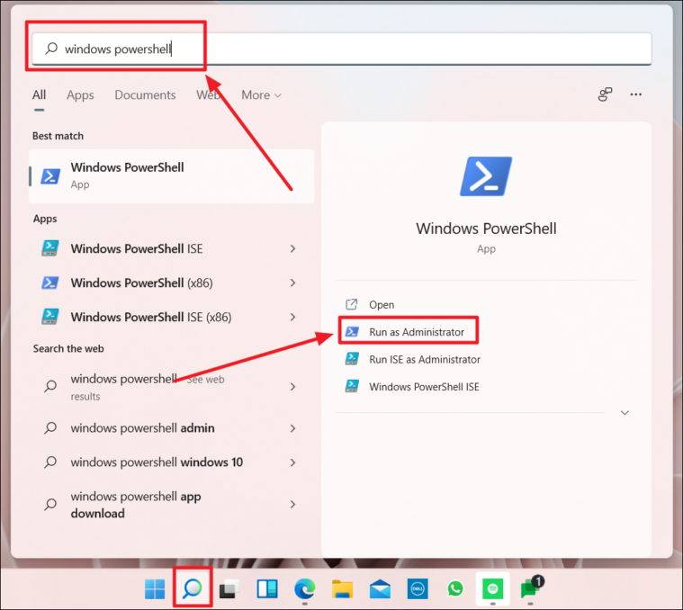
Task: Select the All filter tab
Action: coord(39,94)
